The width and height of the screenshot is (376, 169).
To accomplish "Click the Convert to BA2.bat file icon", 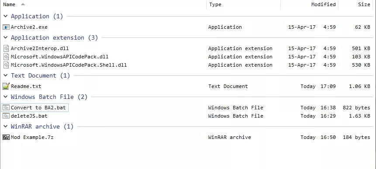I will [x=6, y=108].
